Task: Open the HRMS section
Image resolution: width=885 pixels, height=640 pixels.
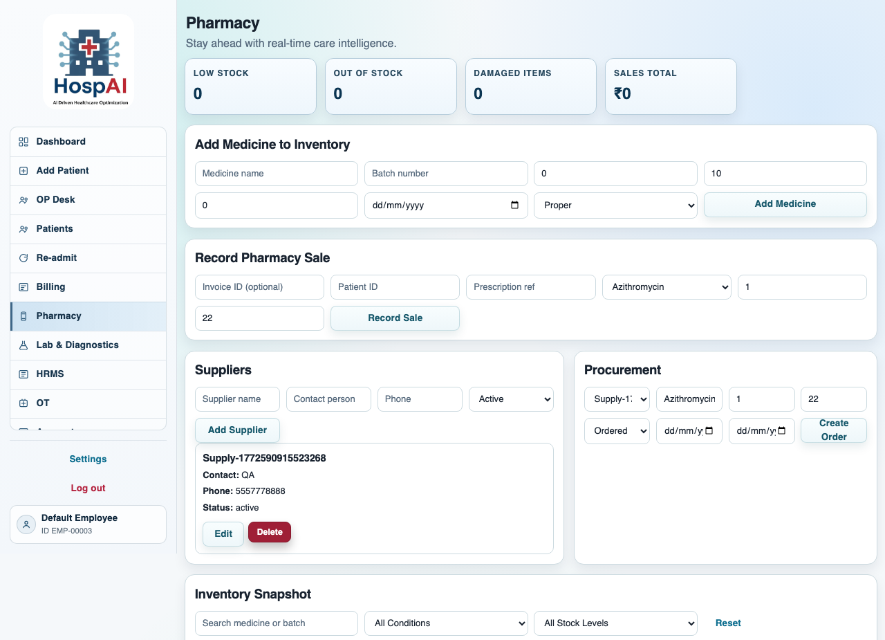Action: pyautogui.click(x=23, y=374)
